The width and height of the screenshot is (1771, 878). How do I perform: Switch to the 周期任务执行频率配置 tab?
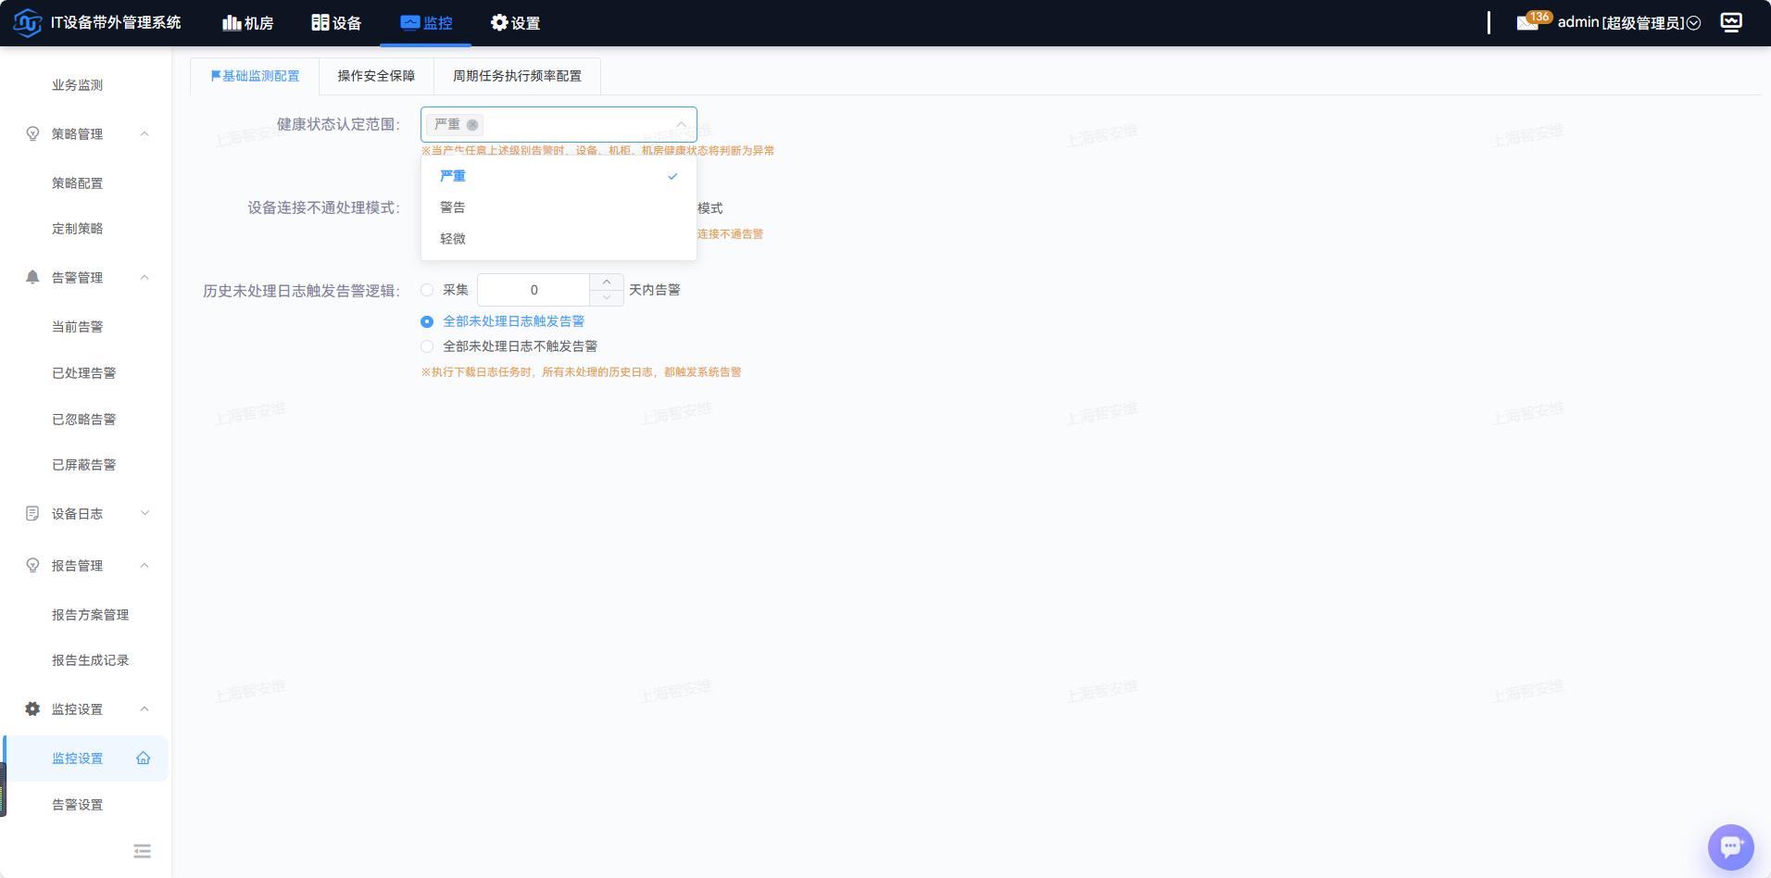point(517,76)
